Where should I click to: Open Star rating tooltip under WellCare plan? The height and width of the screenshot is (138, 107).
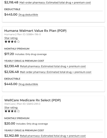[11, 108]
